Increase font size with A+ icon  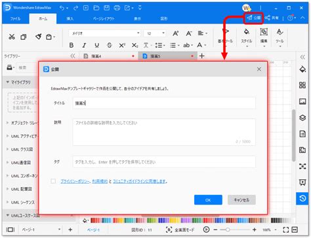click(x=176, y=33)
